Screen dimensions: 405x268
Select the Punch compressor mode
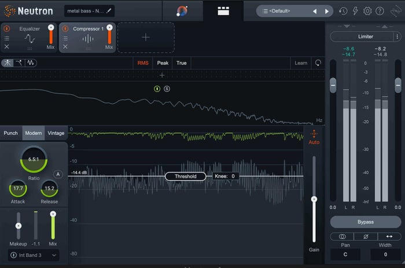[11, 133]
